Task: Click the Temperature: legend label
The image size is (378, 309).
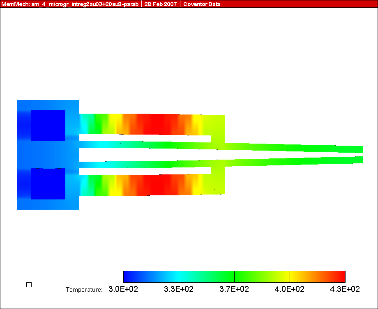Action: pyautogui.click(x=84, y=290)
